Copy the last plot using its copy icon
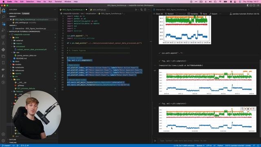Screen dimensions: 261x147 243,109
